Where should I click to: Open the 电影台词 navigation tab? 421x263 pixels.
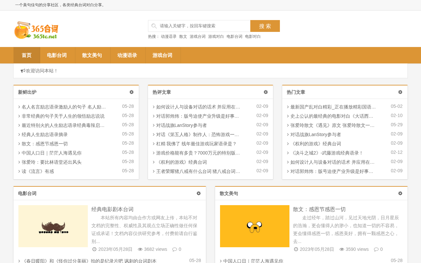tap(57, 55)
